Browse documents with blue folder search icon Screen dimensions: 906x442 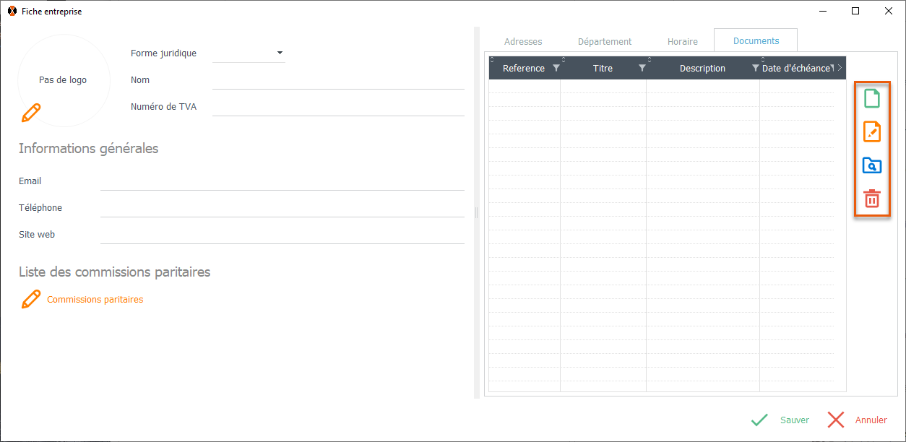coord(872,165)
